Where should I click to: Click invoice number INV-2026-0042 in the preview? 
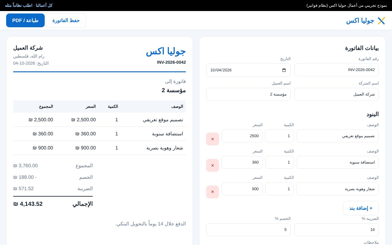pyautogui.click(x=171, y=62)
